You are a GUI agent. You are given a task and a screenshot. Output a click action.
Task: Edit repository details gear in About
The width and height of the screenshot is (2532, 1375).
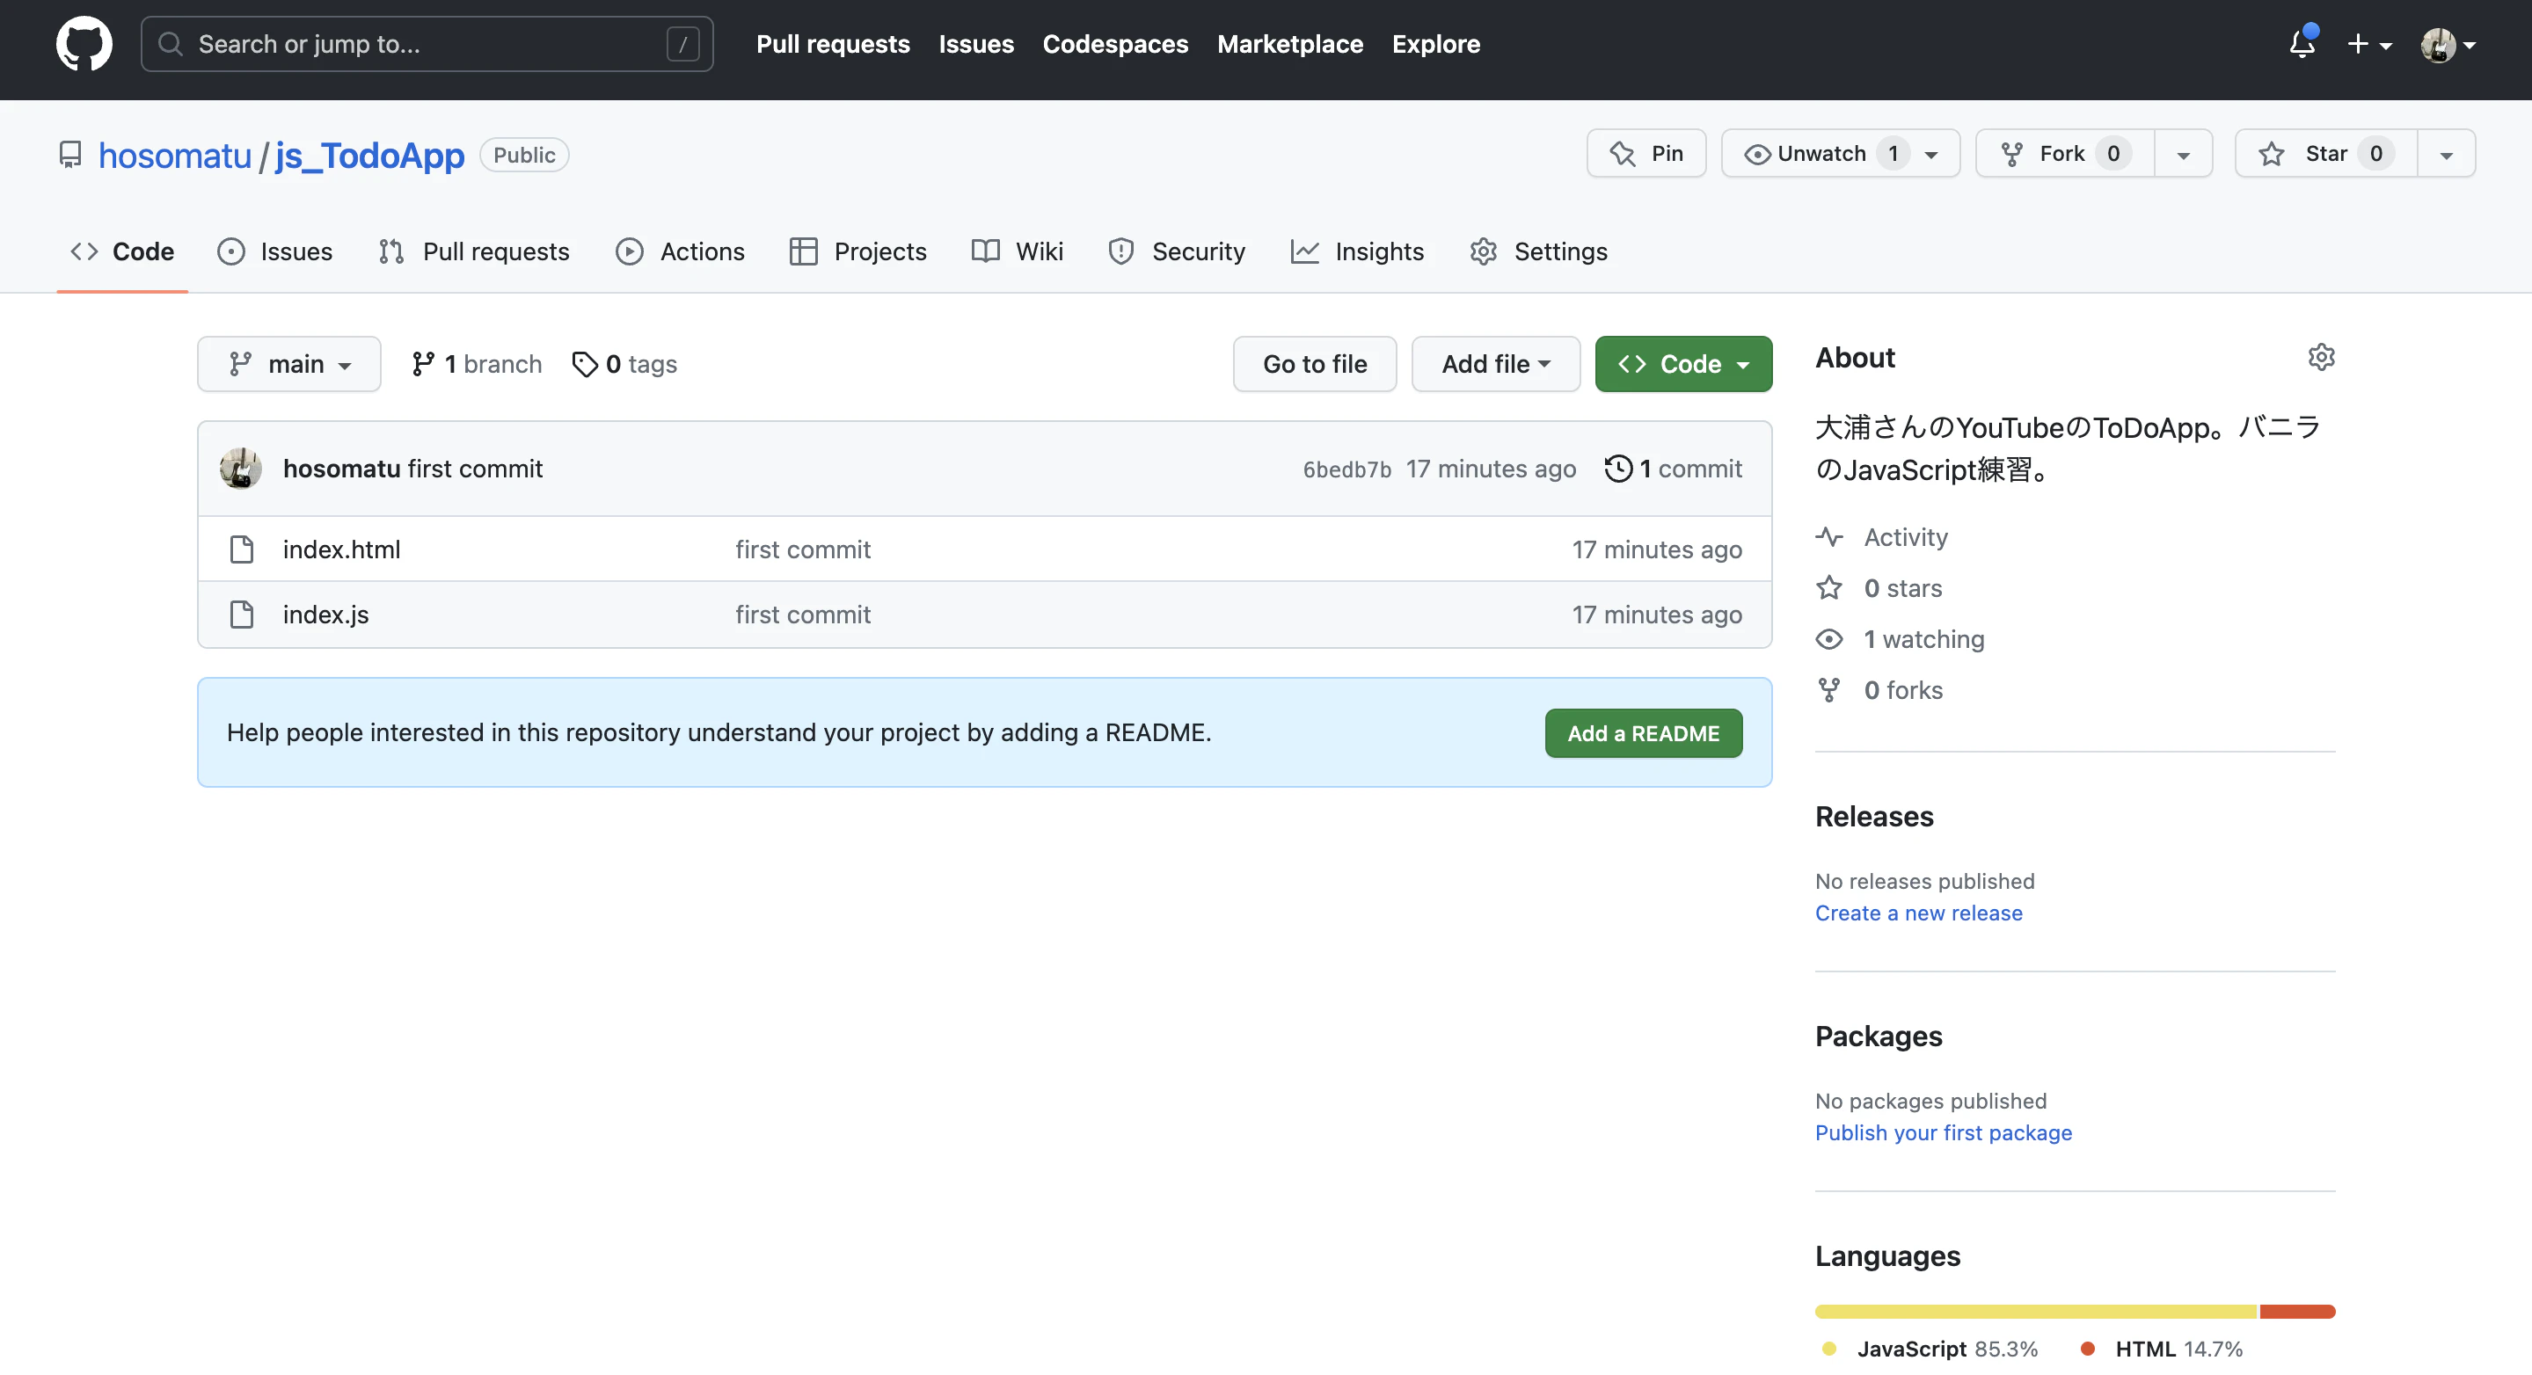point(2321,357)
